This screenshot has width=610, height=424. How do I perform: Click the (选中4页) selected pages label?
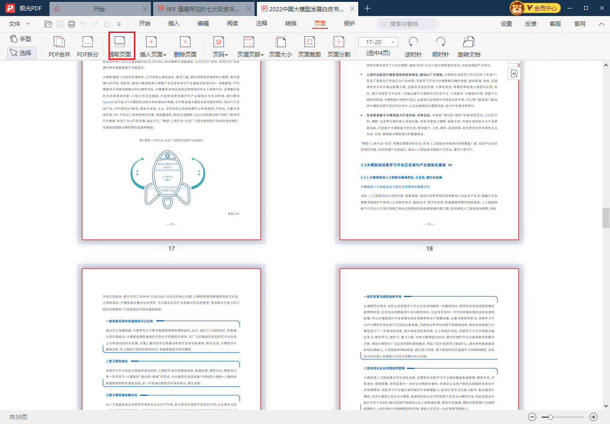click(x=379, y=53)
